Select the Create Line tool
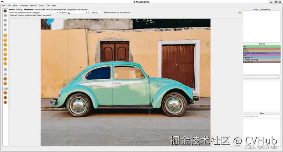This screenshot has height=152, width=283. point(5,54)
